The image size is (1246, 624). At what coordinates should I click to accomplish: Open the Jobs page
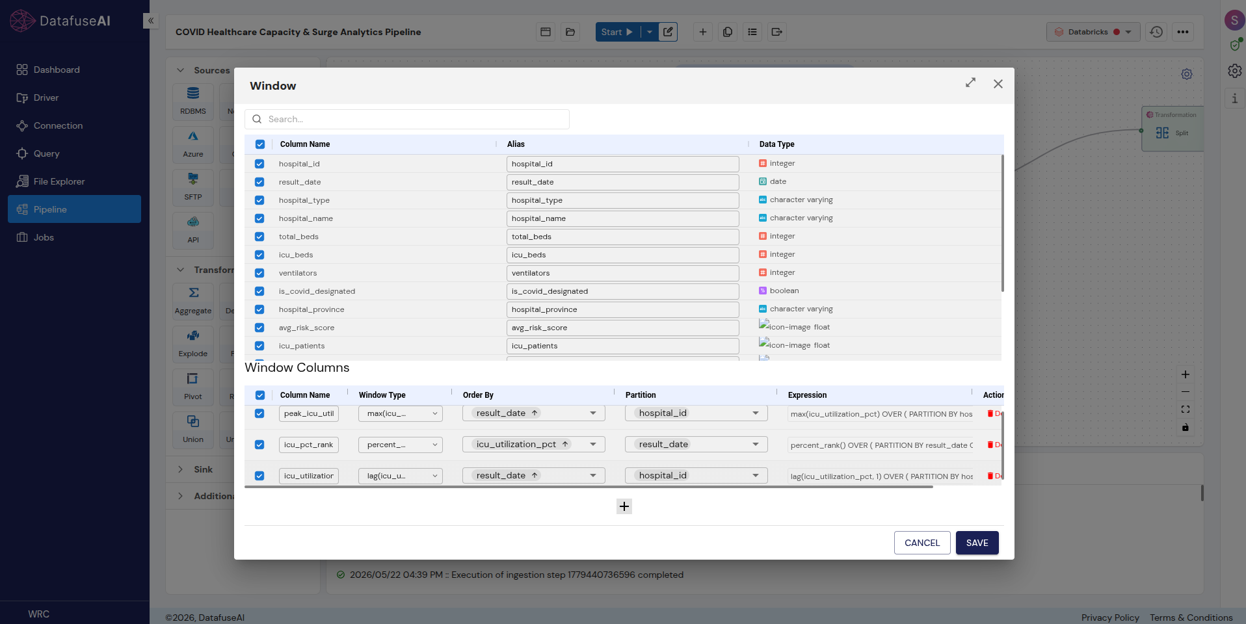tap(74, 237)
